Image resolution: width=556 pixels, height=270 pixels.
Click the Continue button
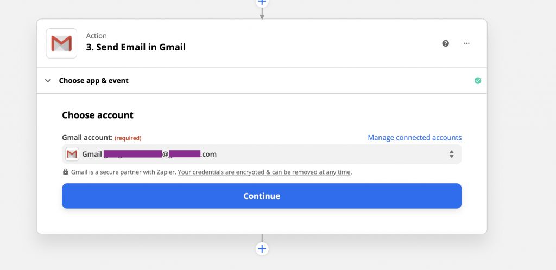click(x=262, y=196)
